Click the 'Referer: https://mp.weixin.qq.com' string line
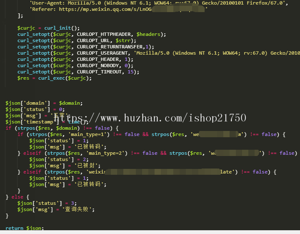Viewport: 300px width, 234px height. tap(118, 9)
